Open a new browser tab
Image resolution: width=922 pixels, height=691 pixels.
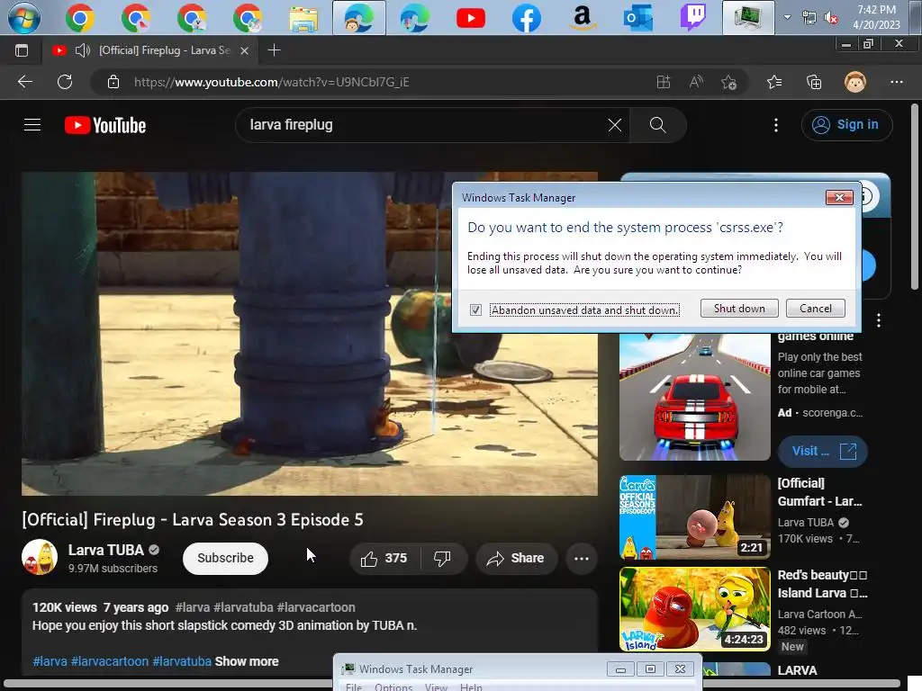tap(274, 50)
